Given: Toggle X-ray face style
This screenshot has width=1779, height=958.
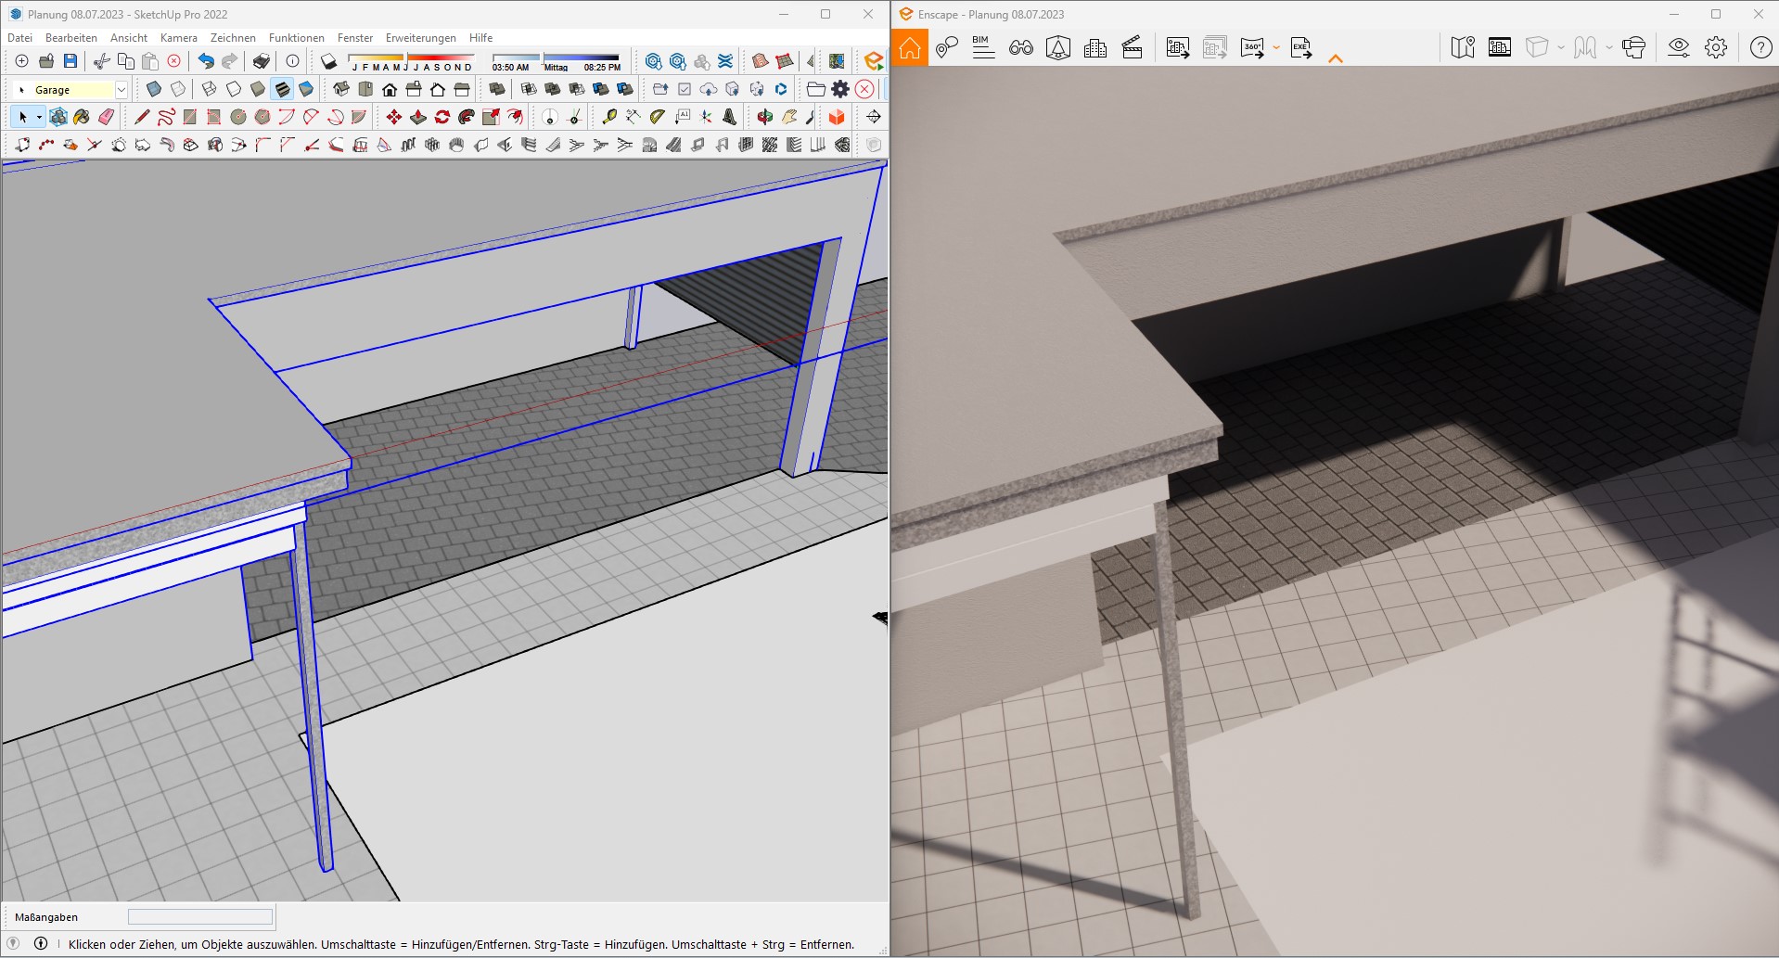Looking at the screenshot, I should pyautogui.click(x=154, y=89).
